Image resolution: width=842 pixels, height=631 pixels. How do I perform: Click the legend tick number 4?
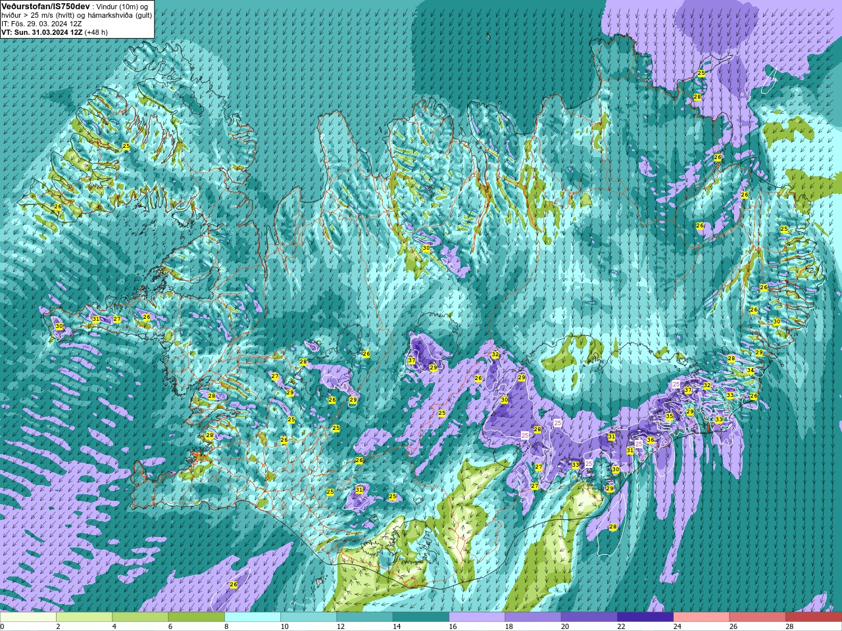(x=114, y=626)
